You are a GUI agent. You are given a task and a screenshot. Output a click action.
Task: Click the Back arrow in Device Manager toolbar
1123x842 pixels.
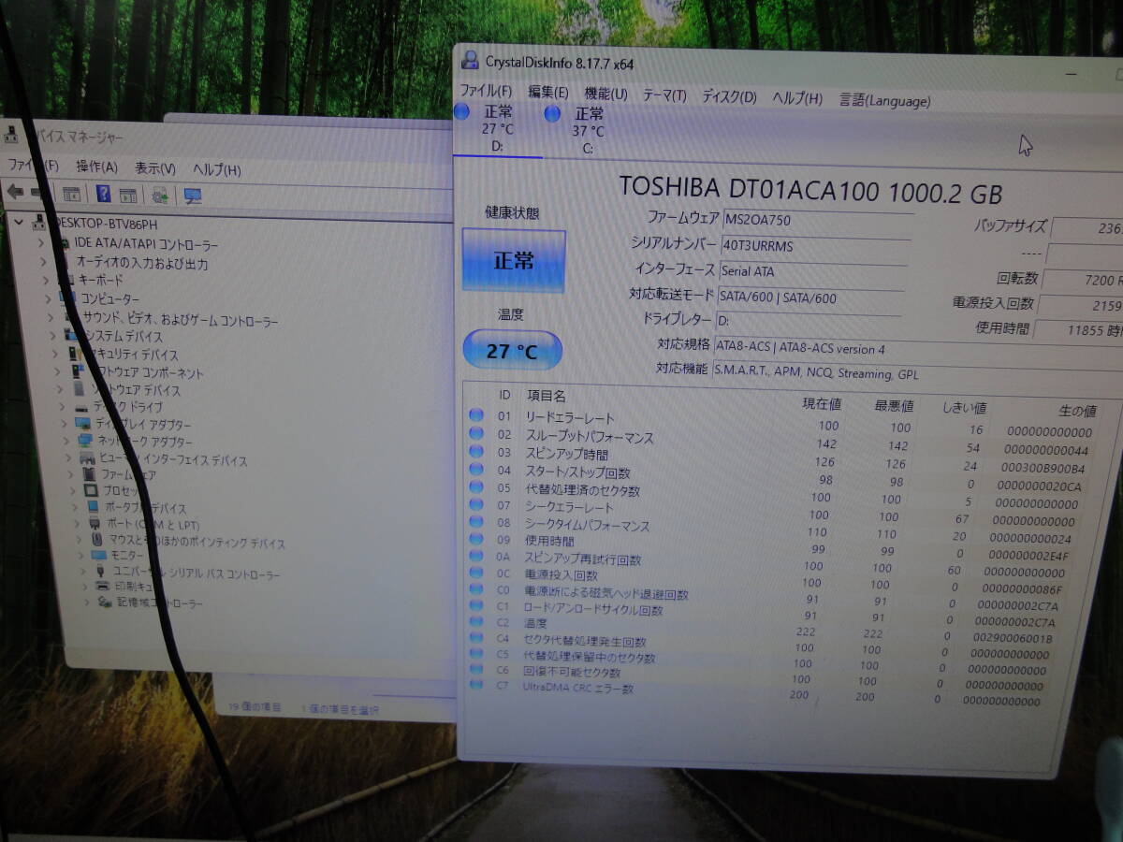(14, 192)
